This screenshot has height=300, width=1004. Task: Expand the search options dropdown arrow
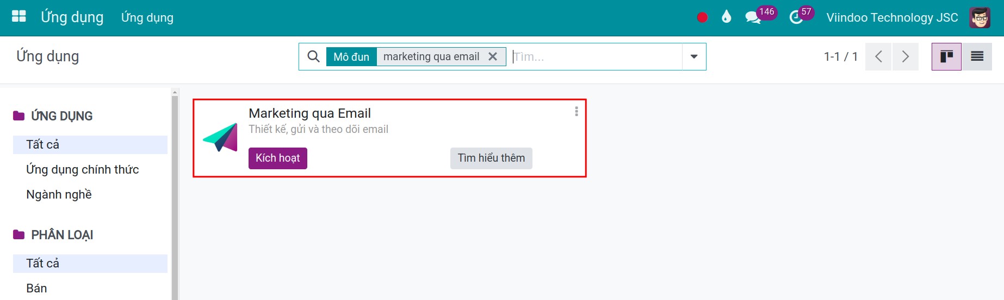click(694, 56)
